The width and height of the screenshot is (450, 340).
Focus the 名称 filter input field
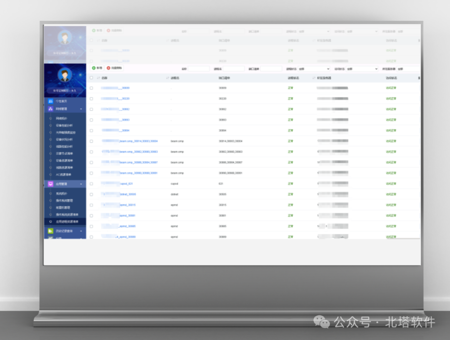coord(199,69)
